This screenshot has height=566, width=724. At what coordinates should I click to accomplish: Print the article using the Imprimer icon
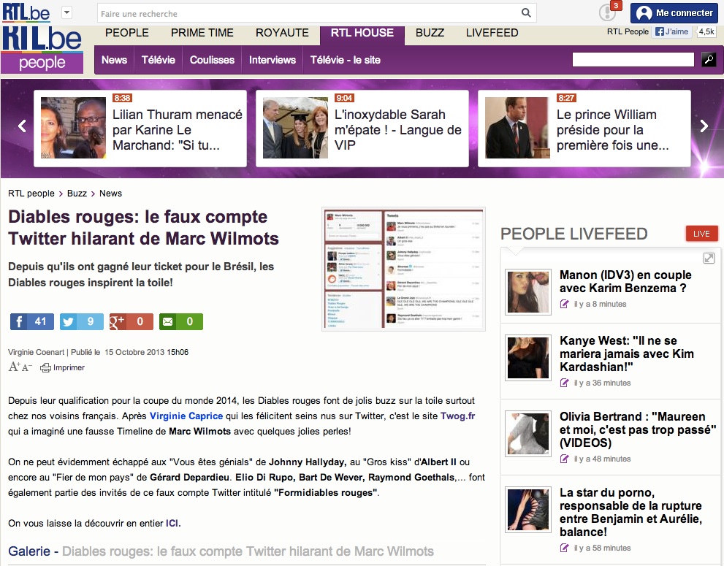coord(45,367)
